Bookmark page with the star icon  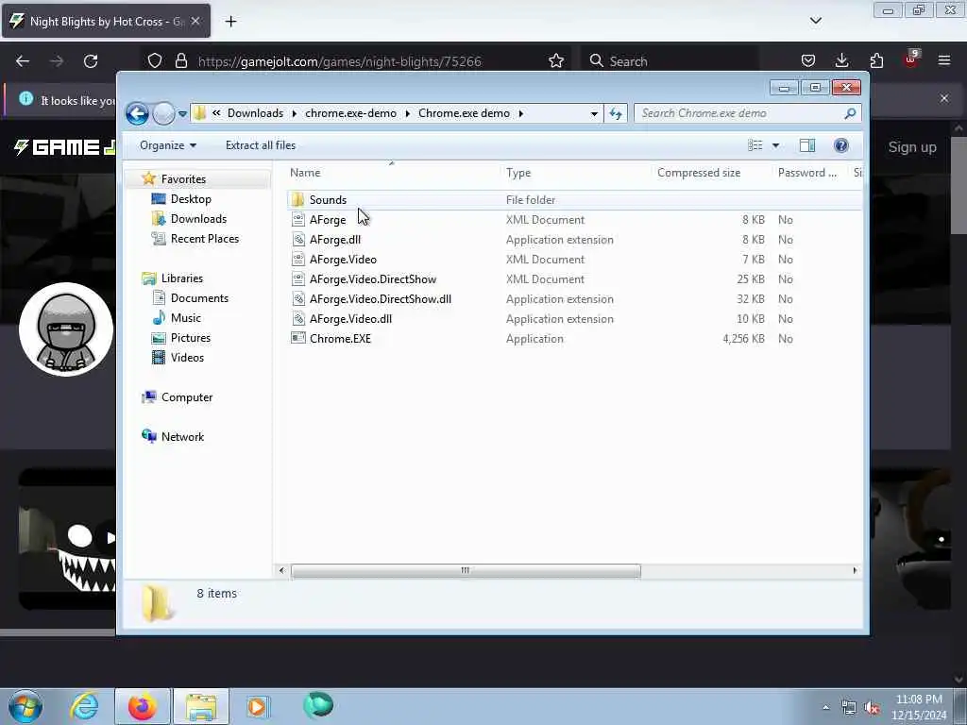(556, 61)
